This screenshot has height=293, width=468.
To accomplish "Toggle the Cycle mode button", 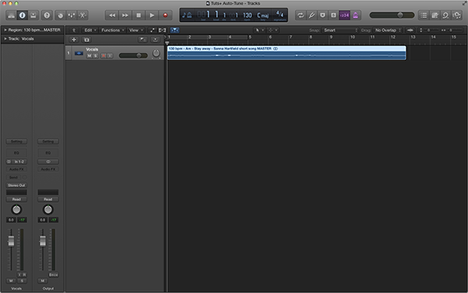I will (x=300, y=16).
